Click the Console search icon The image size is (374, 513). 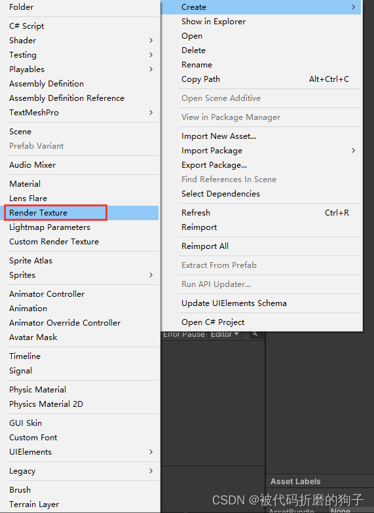pos(255,335)
